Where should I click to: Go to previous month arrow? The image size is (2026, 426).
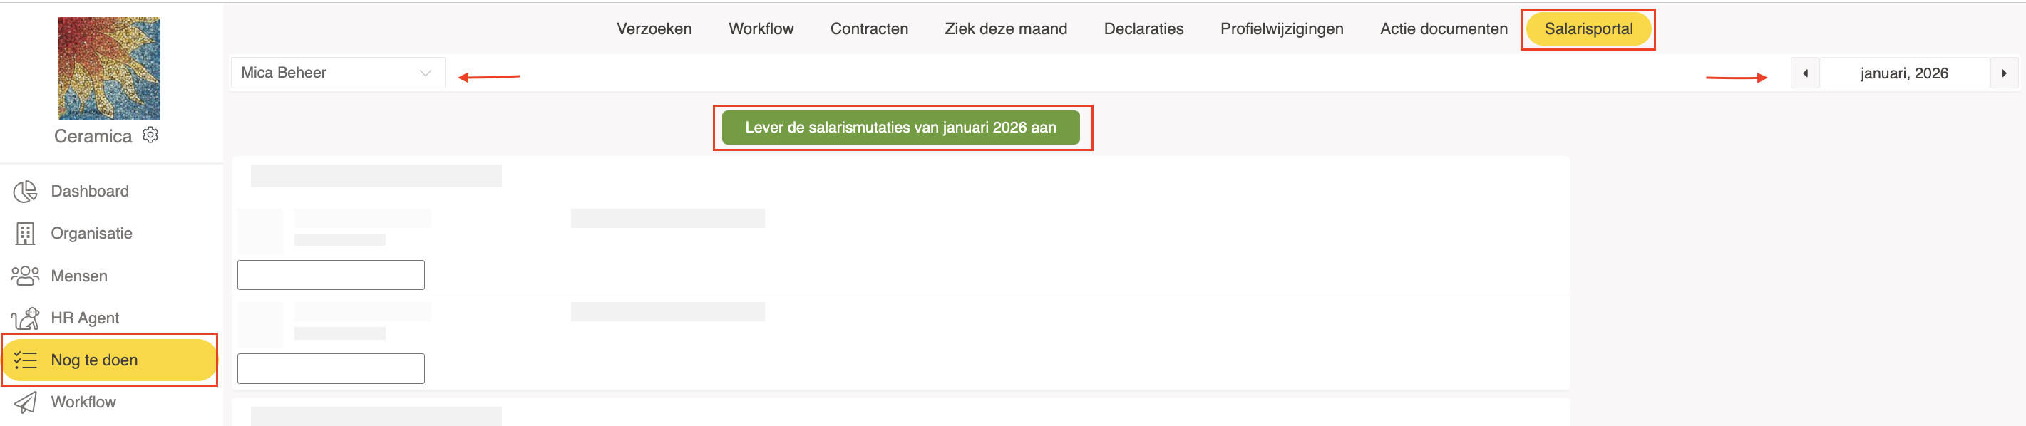click(1805, 73)
